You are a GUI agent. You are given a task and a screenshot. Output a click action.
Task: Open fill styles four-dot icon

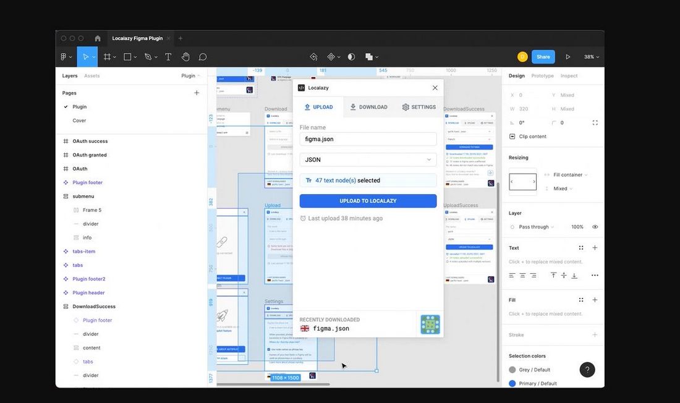[x=581, y=300]
